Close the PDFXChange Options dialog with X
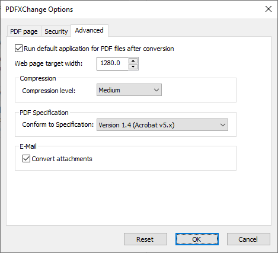 [x=269, y=9]
